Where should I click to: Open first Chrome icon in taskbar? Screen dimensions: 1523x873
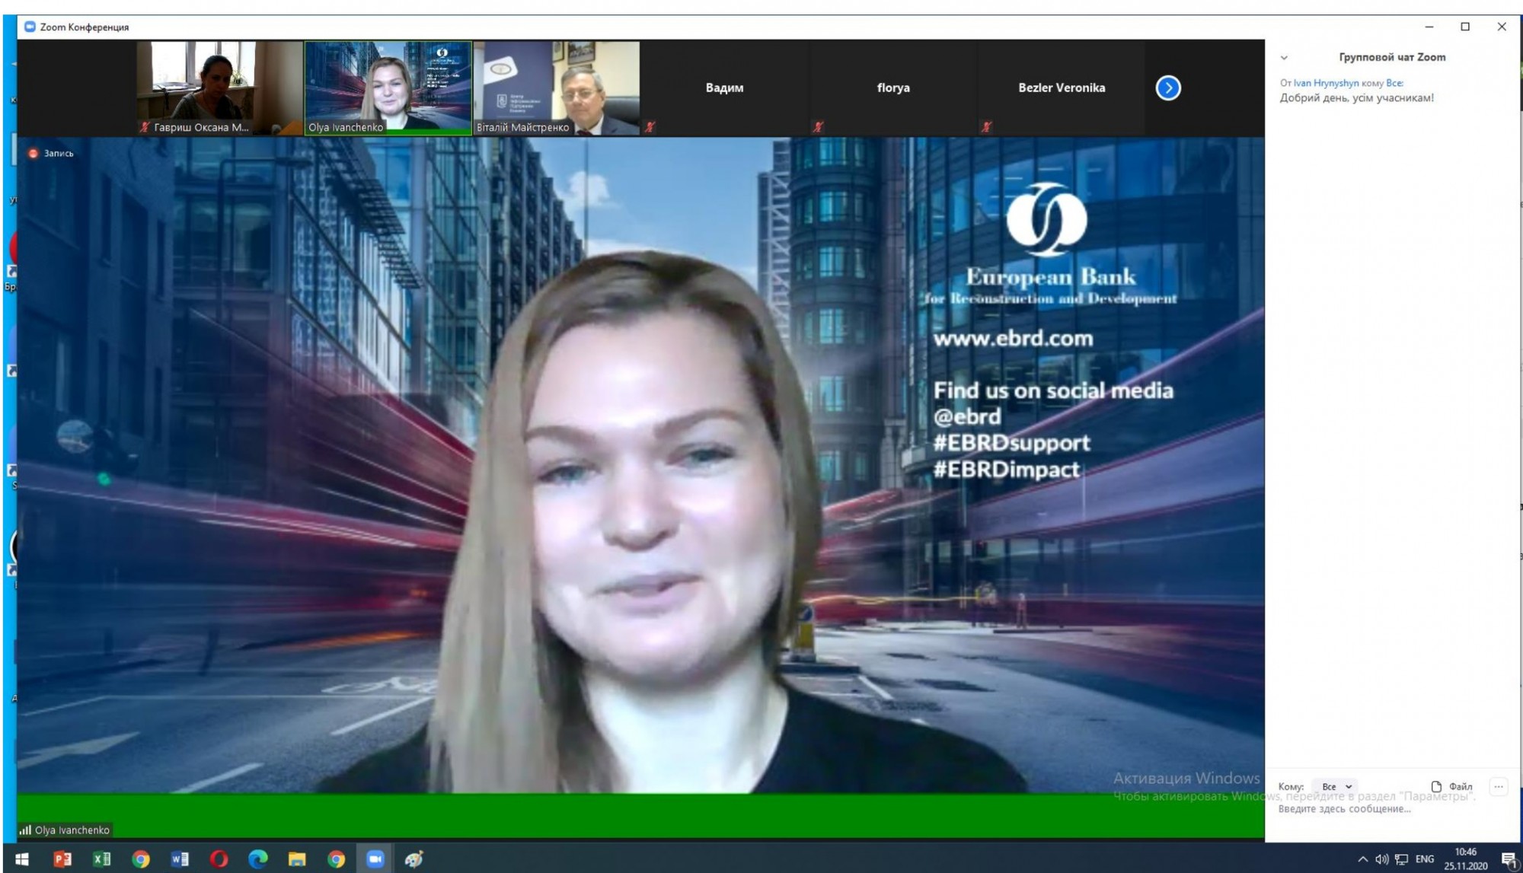point(141,859)
